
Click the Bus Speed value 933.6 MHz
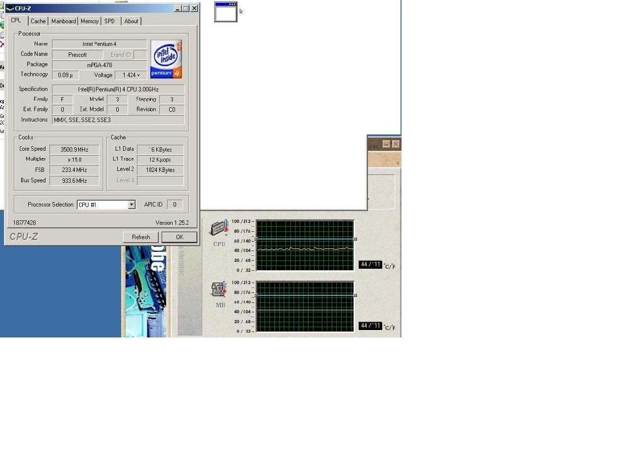click(74, 181)
